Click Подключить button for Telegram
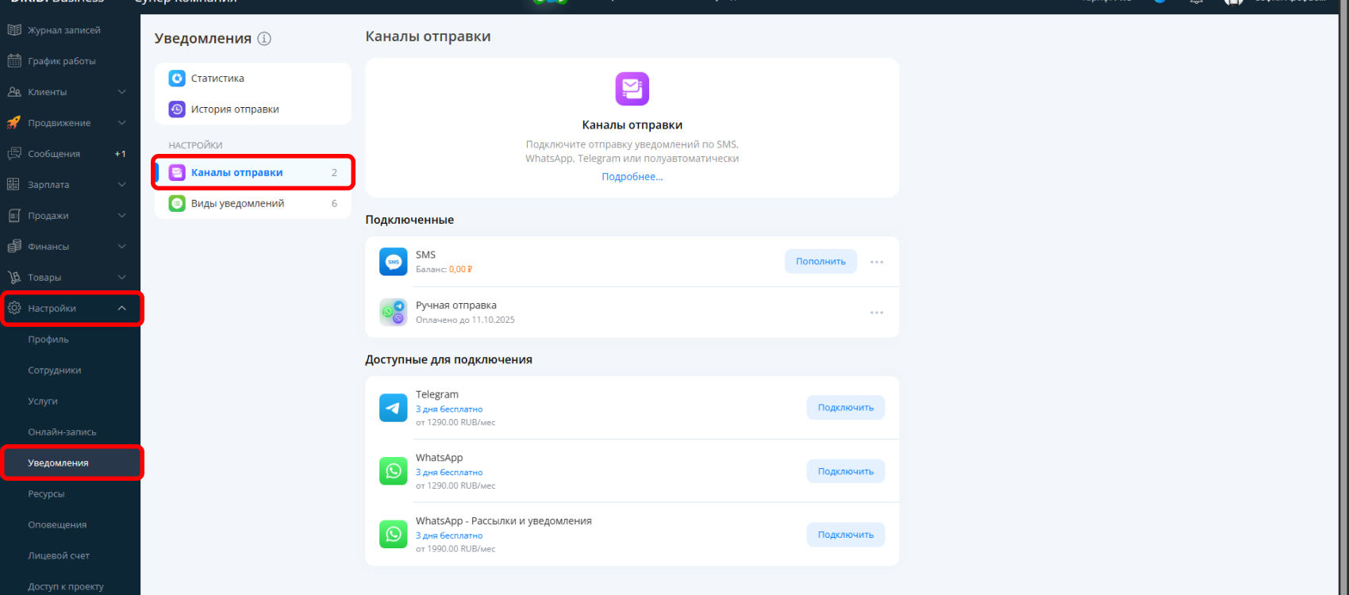The image size is (1349, 595). coord(846,408)
